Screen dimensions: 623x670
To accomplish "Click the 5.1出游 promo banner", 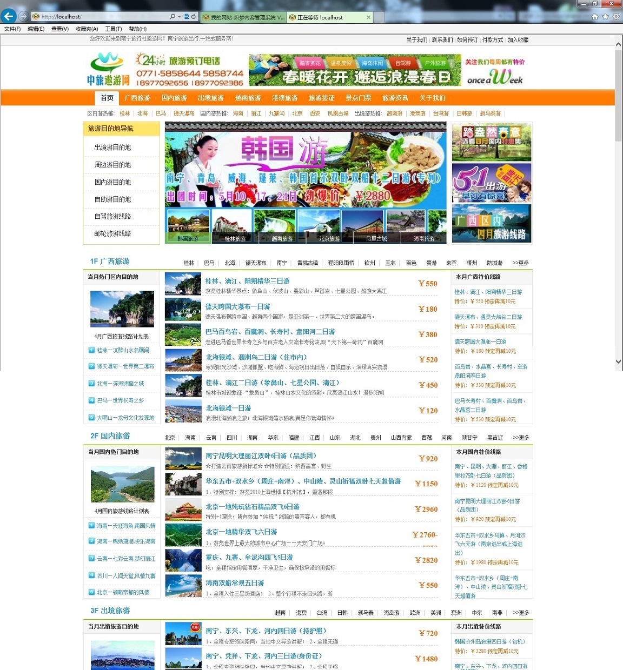I will point(492,183).
